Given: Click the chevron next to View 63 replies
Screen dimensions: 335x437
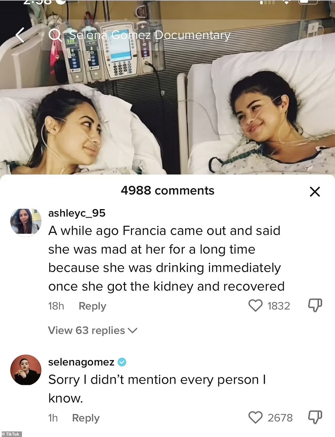Looking at the screenshot, I should [x=132, y=330].
